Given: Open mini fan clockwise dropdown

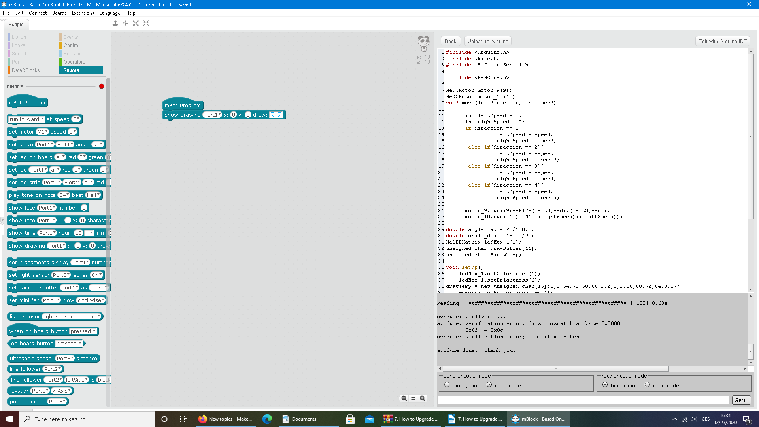Looking at the screenshot, I should (x=91, y=300).
